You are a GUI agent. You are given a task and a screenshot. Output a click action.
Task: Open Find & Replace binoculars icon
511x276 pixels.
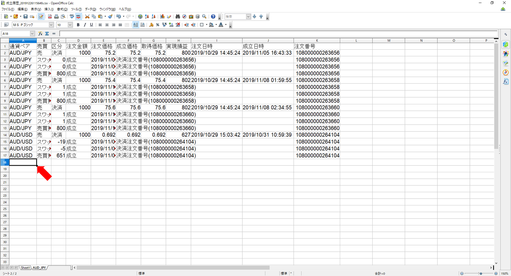click(178, 17)
